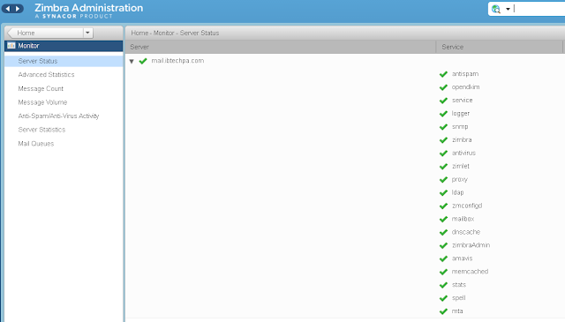This screenshot has height=322, width=565.
Task: Open the Home navigation dropdown arrow
Action: pyautogui.click(x=87, y=33)
